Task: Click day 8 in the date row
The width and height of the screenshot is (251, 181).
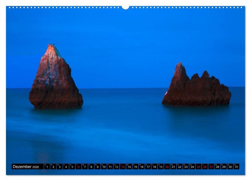Action: coord(91,166)
